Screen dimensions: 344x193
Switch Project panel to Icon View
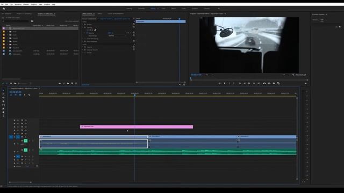coord(11,84)
